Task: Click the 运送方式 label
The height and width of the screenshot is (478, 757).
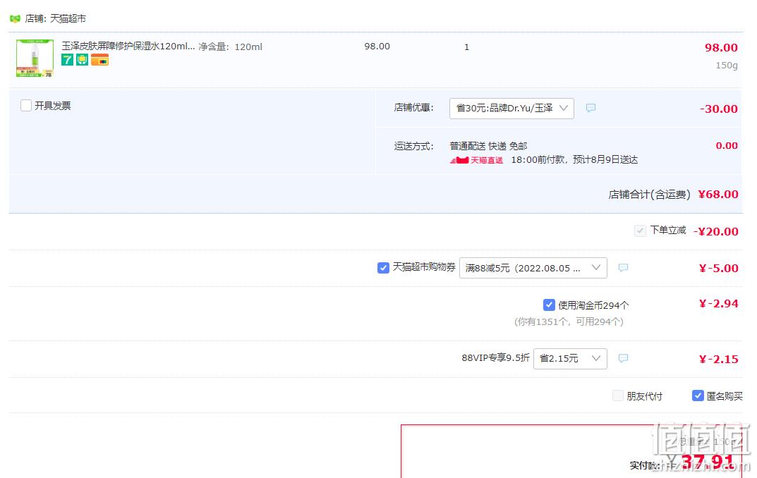Action: coord(413,146)
